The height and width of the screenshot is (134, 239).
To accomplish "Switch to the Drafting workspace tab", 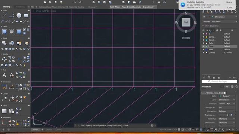I will (x=7, y=7).
